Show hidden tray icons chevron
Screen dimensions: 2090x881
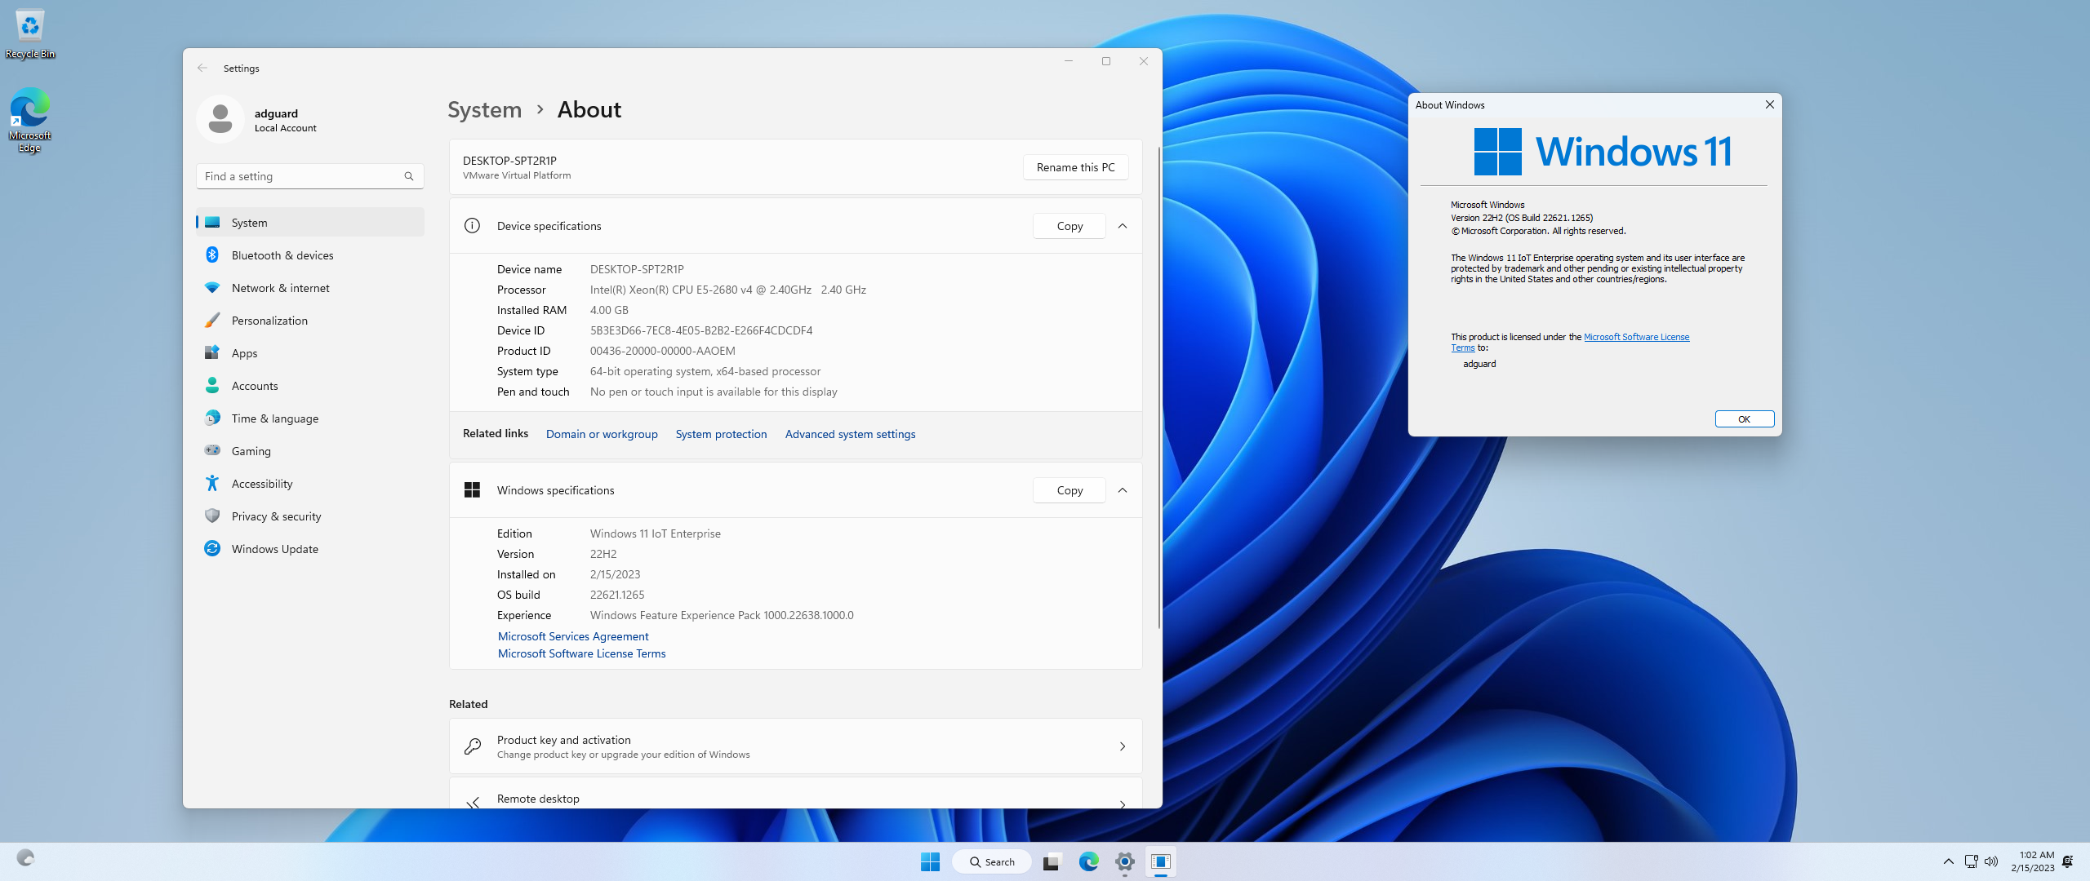point(1949,861)
